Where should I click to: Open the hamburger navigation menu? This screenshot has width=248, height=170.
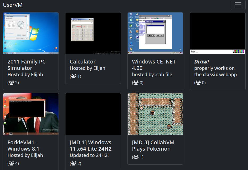coord(238,5)
